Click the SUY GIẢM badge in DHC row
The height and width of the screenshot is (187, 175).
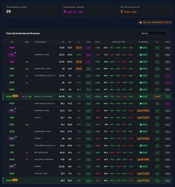(143, 181)
